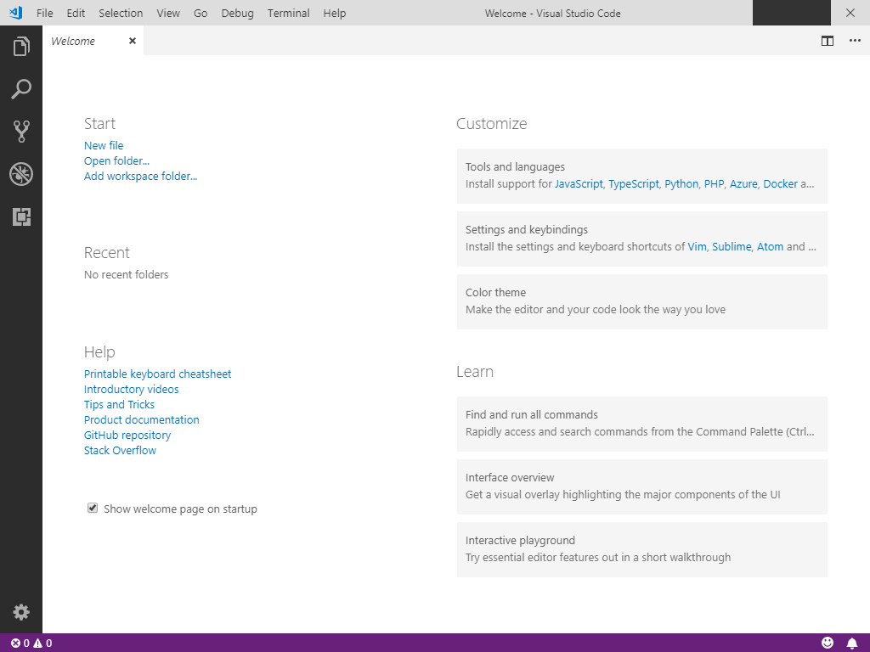Viewport: 870px width, 652px height.
Task: Open Stack Overflow link
Action: pos(120,451)
